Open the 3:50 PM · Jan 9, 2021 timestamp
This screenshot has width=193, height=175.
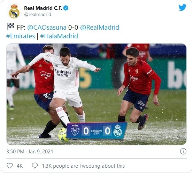(30, 152)
